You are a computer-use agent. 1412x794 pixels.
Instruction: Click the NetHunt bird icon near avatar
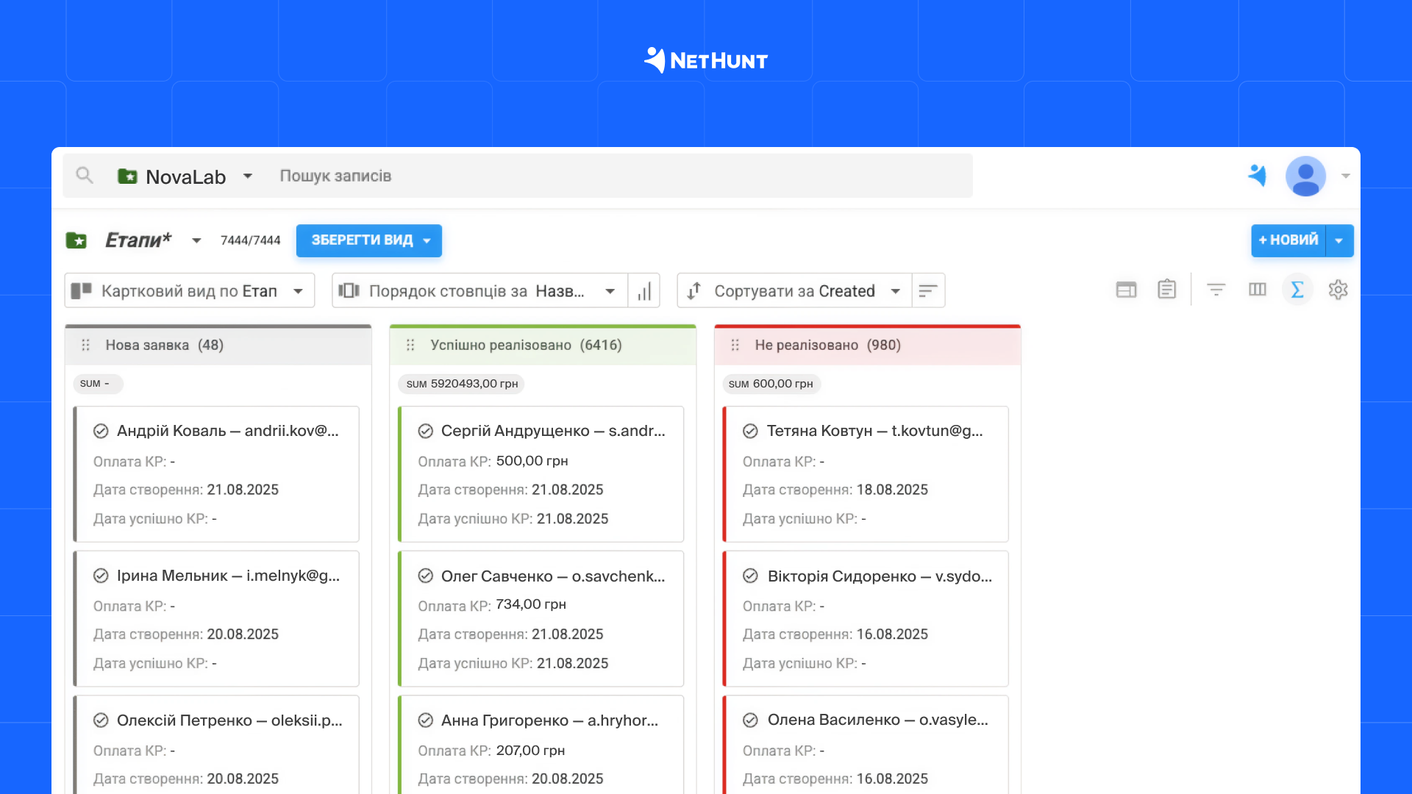click(1258, 176)
